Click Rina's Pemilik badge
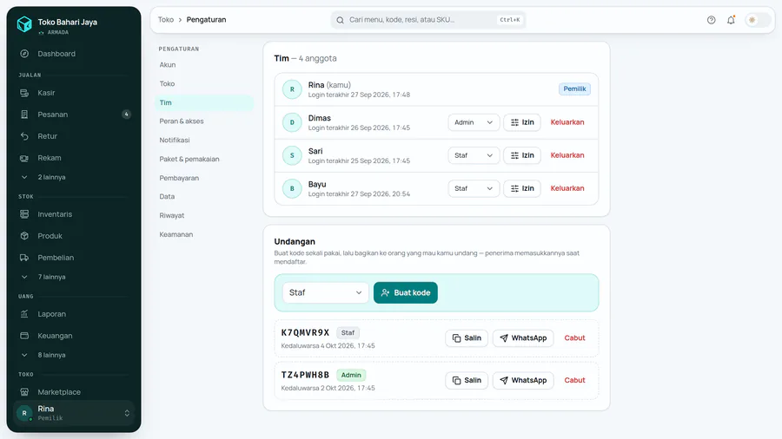The image size is (782, 439). click(574, 89)
